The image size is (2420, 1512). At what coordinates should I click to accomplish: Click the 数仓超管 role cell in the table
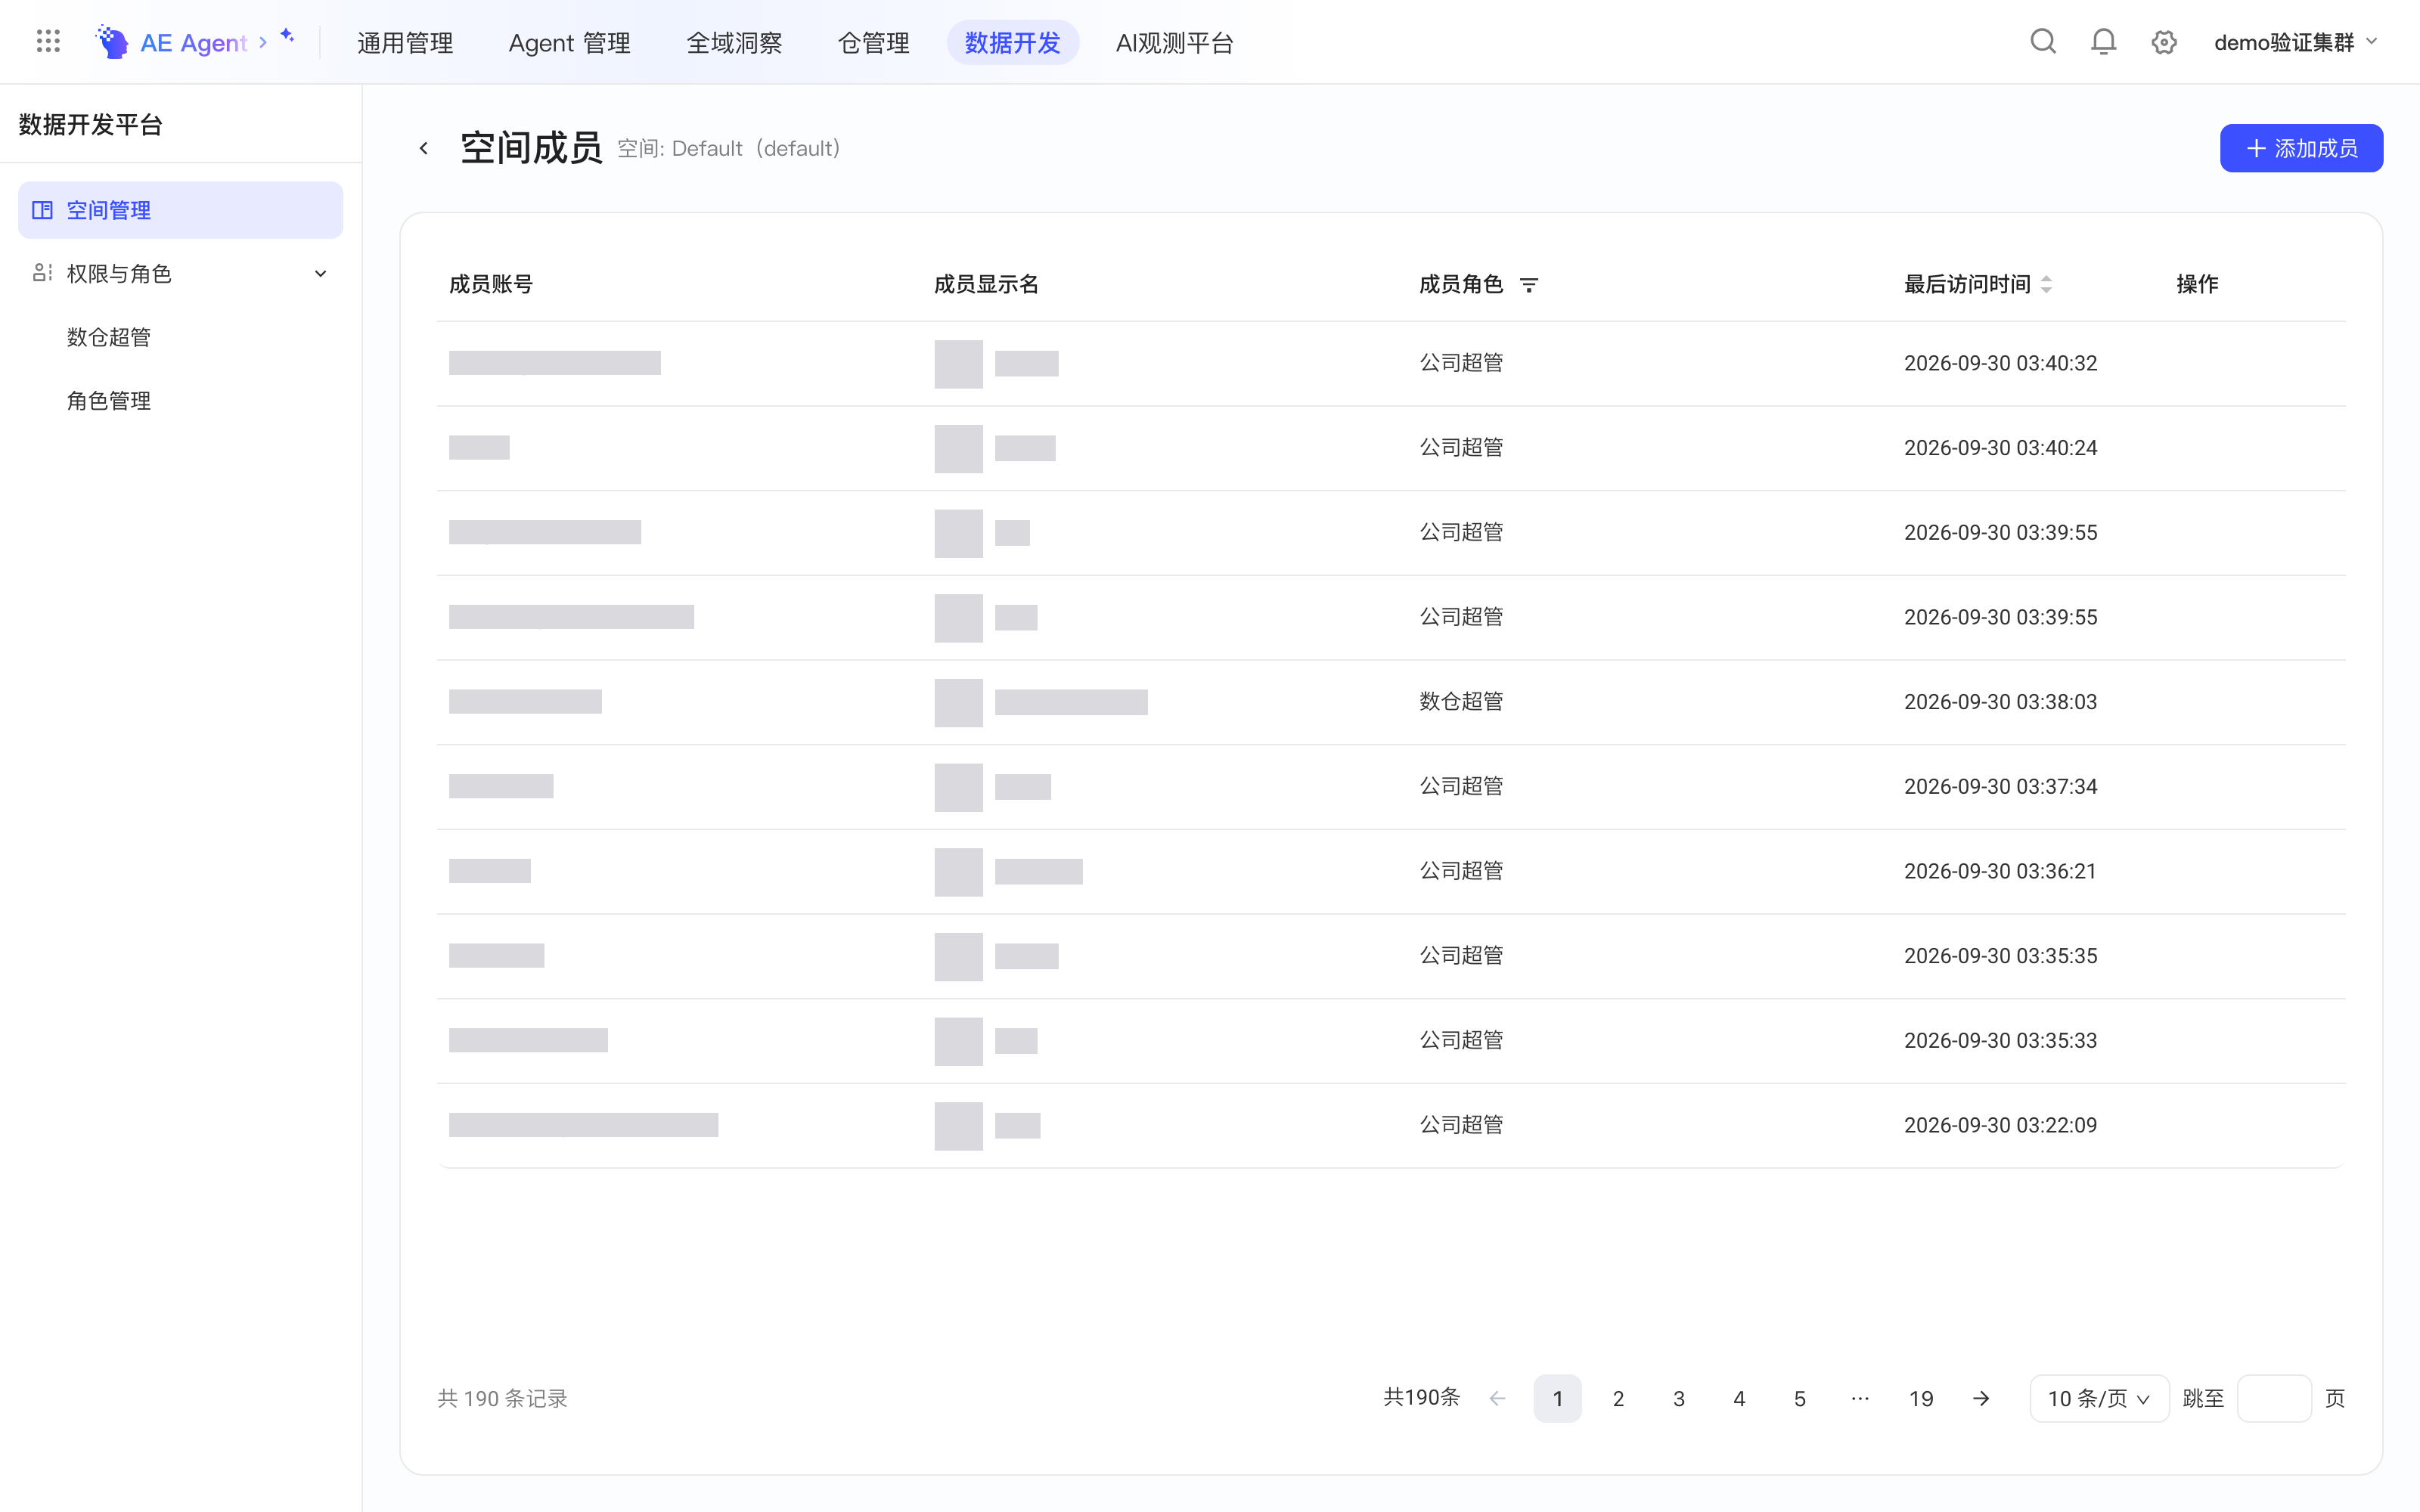click(x=1461, y=701)
